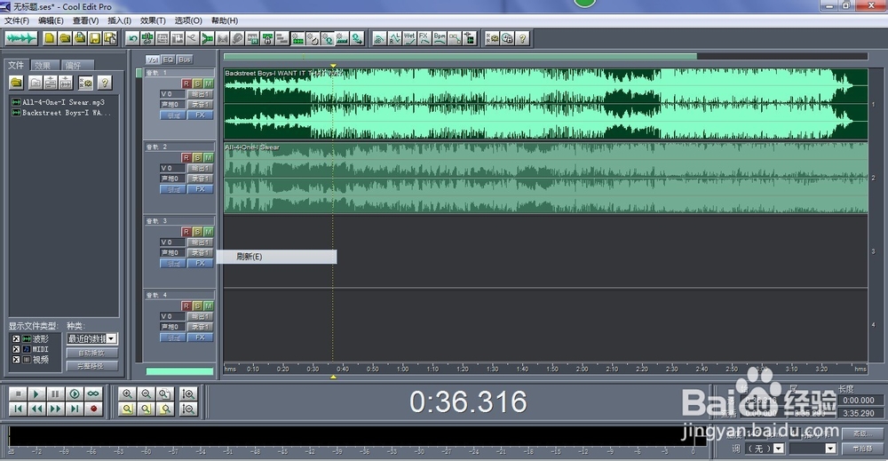
Task: Open the 帮助(H) menu
Action: (x=225, y=20)
